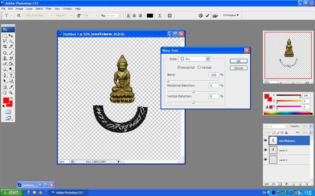Click OK in Warp Text dialog

[238, 61]
